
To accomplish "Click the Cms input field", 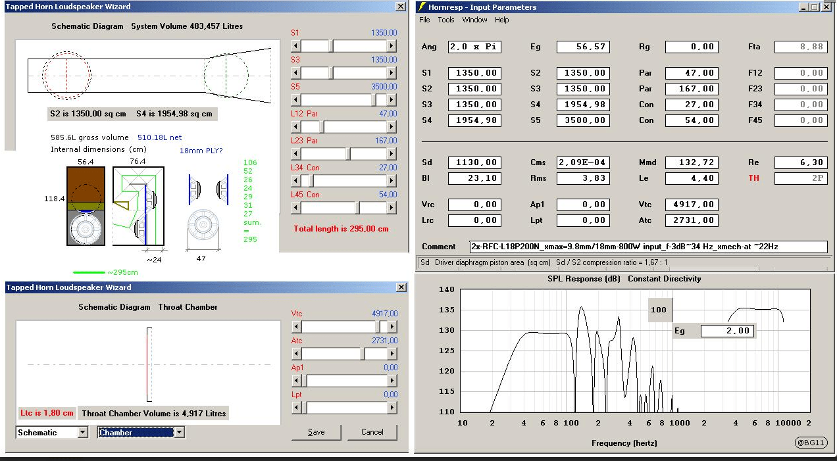I will (x=583, y=162).
